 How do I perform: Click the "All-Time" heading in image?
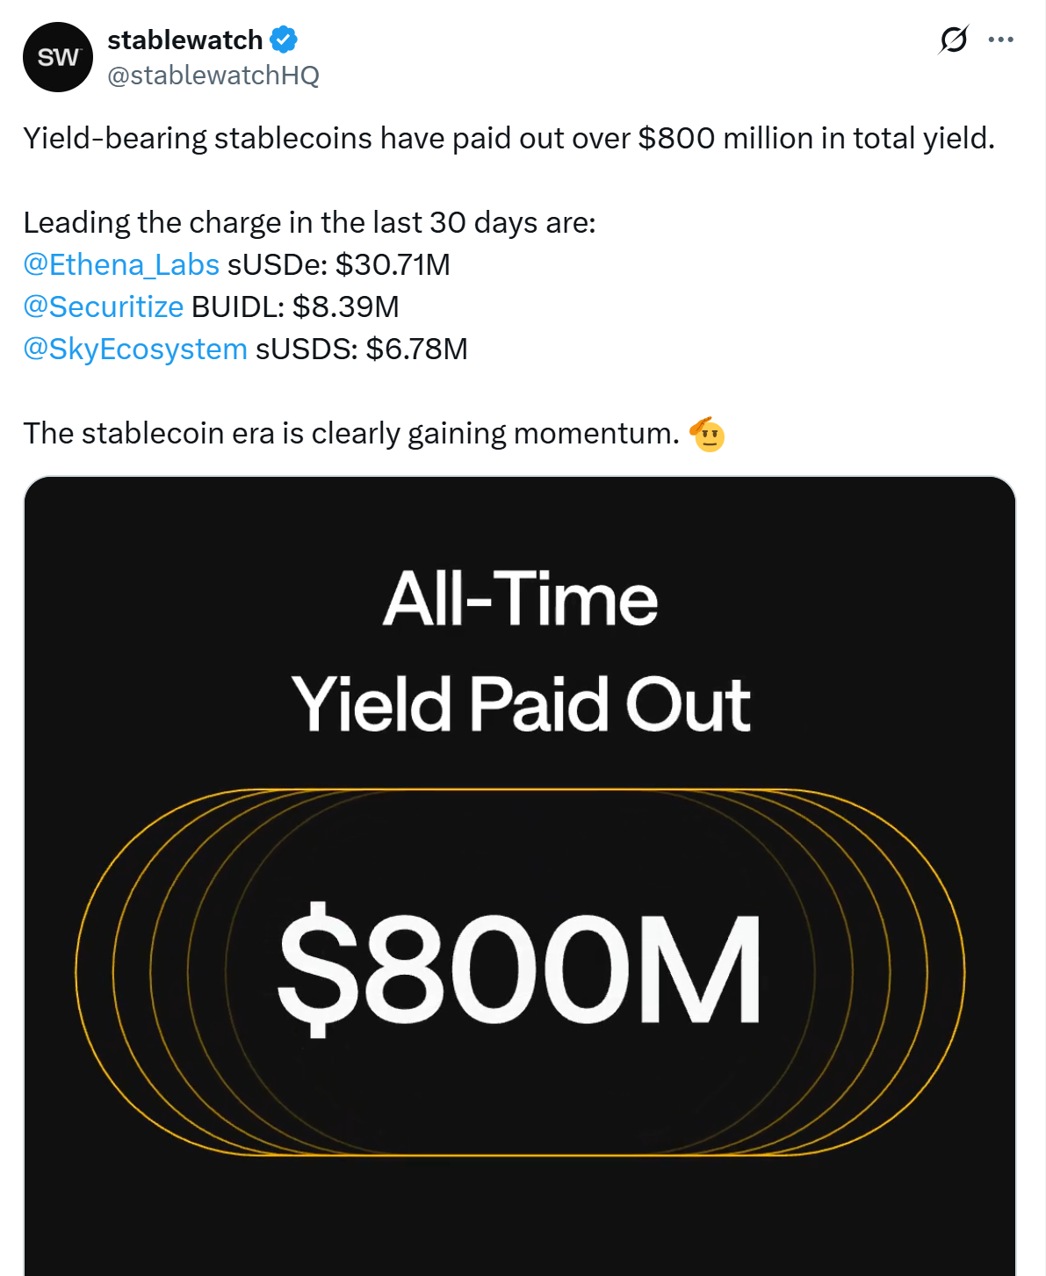(x=520, y=599)
